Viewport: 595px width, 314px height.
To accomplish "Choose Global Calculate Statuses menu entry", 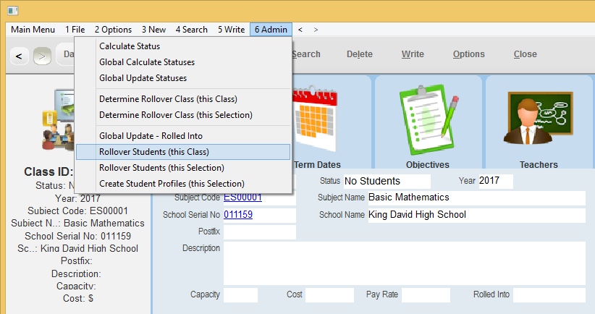I will pyautogui.click(x=146, y=62).
